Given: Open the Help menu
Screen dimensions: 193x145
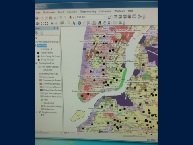Looking at the screenshot, I should pos(131,11).
